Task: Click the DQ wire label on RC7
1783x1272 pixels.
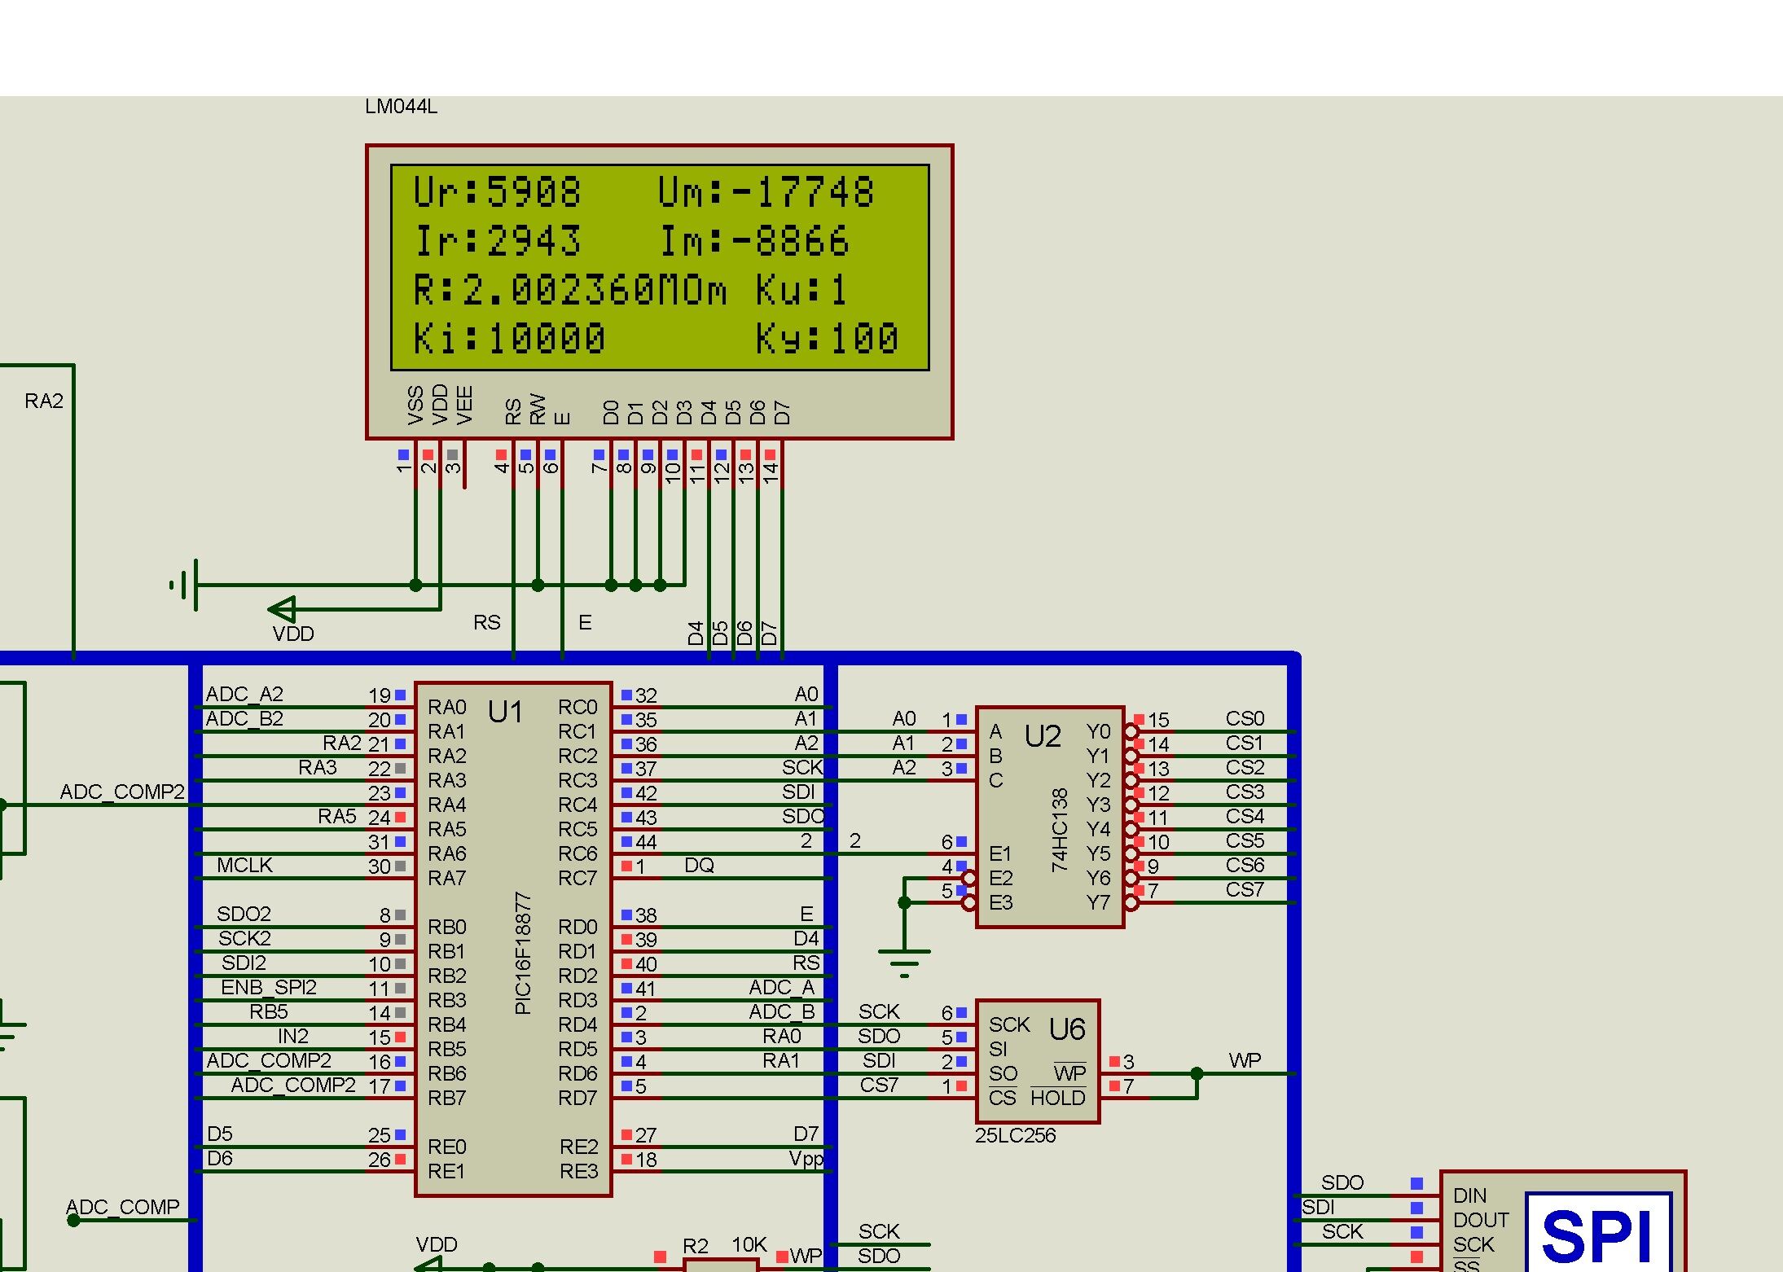Action: pyautogui.click(x=699, y=865)
